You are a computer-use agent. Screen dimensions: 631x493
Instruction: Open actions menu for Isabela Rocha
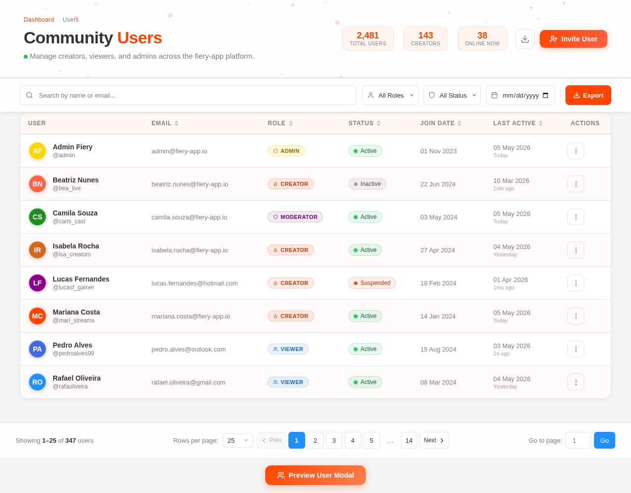pyautogui.click(x=576, y=250)
